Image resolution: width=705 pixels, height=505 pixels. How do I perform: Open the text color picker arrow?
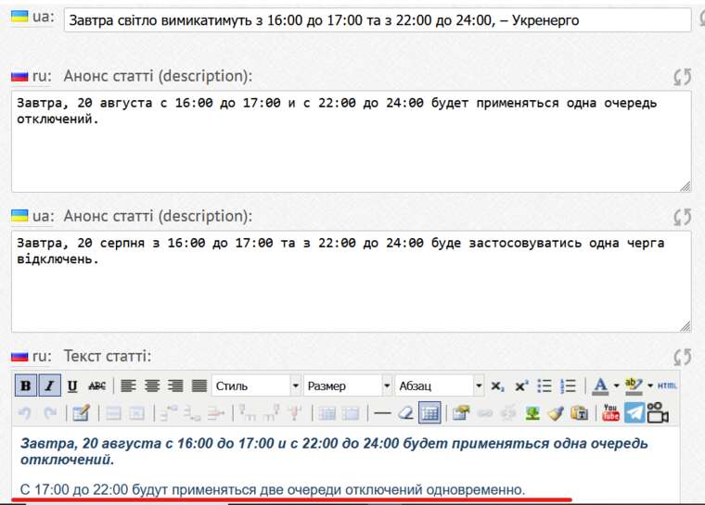616,385
